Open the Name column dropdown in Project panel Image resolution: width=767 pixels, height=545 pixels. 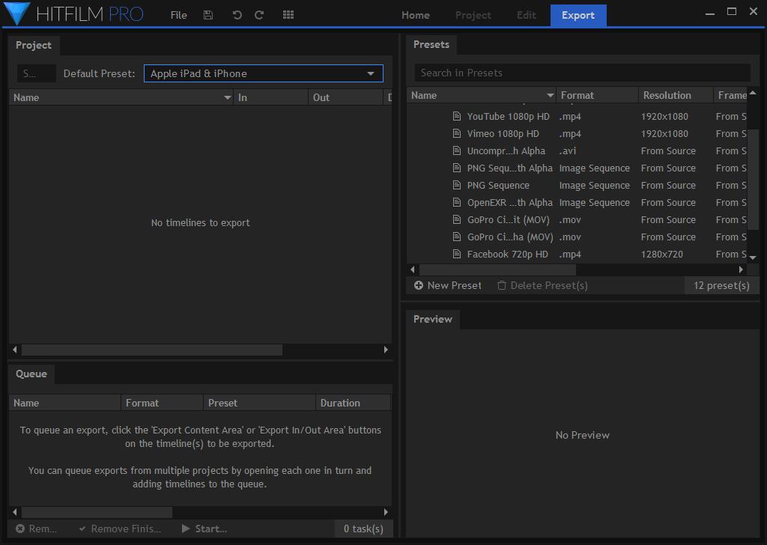tap(228, 98)
